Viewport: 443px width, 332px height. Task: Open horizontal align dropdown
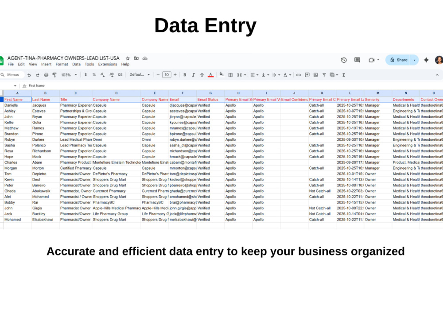(x=254, y=75)
